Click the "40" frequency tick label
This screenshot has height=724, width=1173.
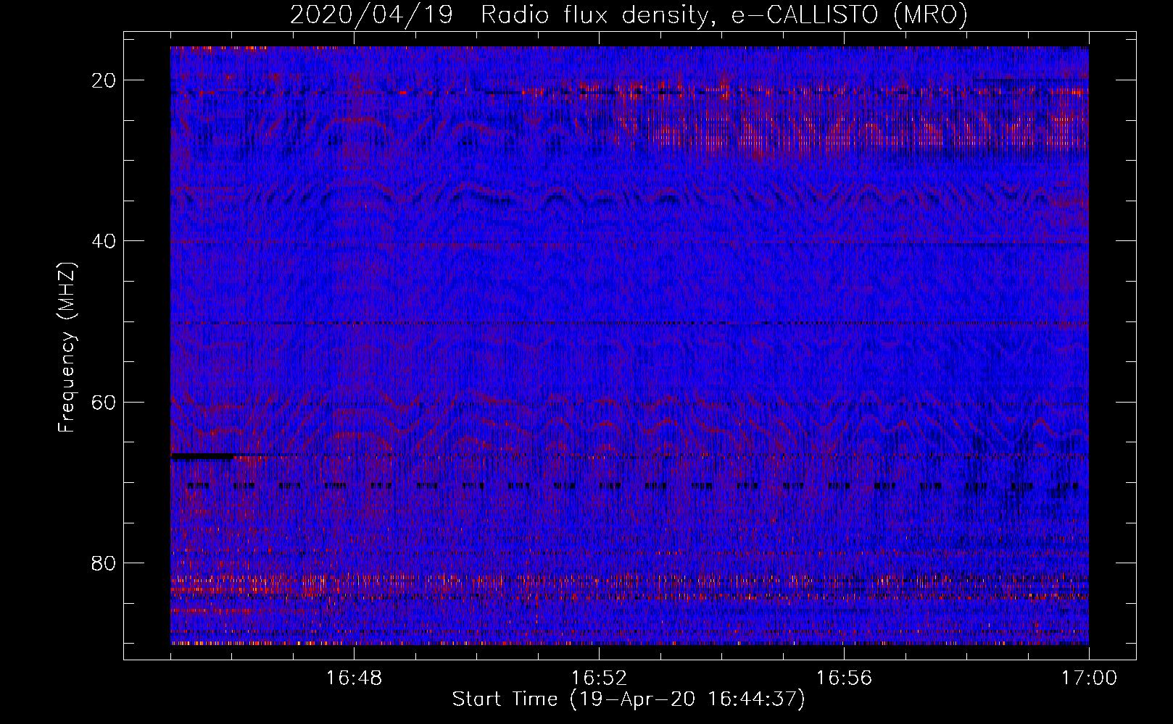pos(104,240)
